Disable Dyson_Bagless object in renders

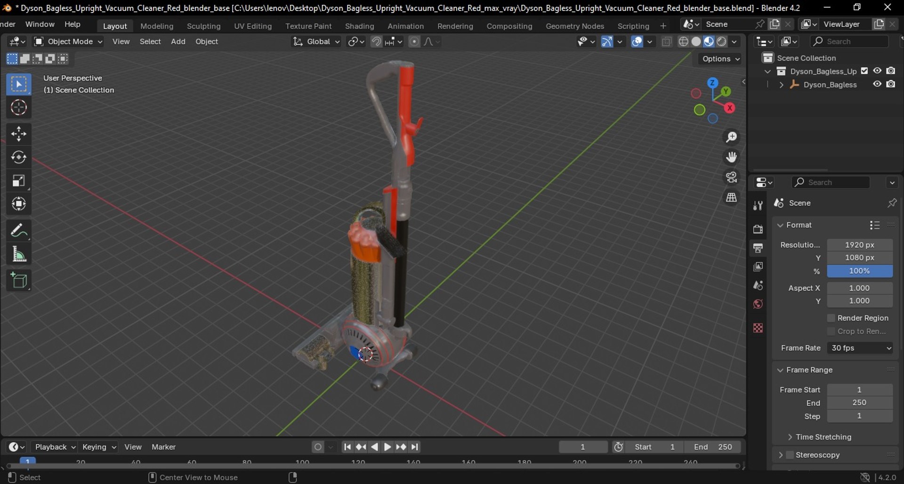[x=891, y=84]
